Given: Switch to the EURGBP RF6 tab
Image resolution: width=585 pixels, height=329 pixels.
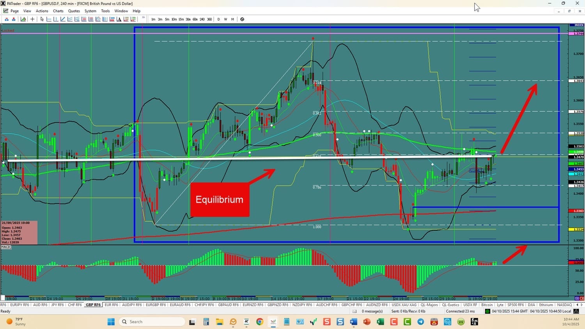Looking at the screenshot, I should (x=156, y=305).
